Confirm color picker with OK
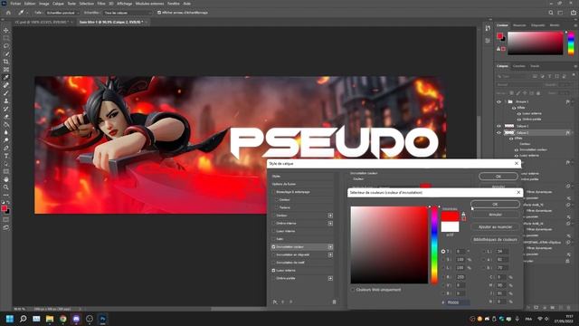The height and width of the screenshot is (326, 579). tap(495, 205)
